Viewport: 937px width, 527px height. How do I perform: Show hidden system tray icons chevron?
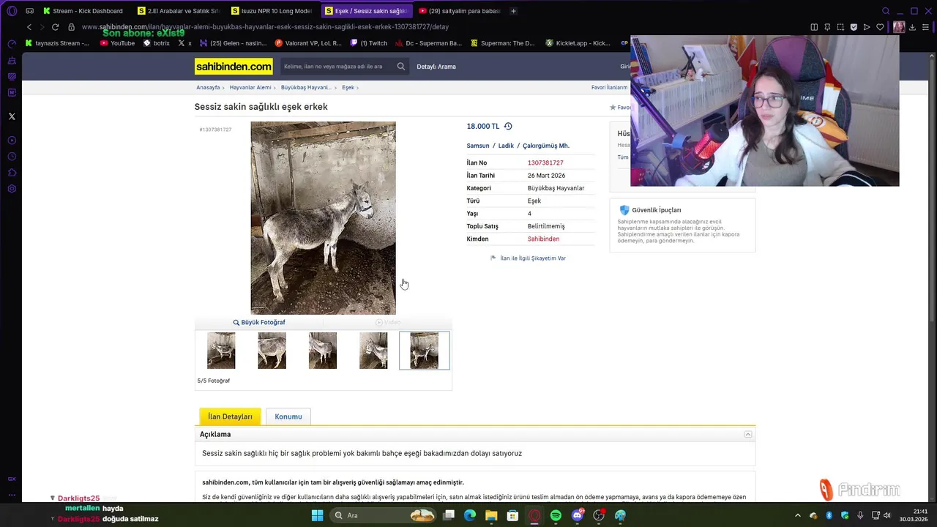coord(798,515)
